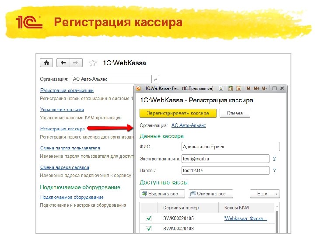Open Регистрация кассира link
The height and width of the screenshot is (236, 315).
tap(62, 129)
